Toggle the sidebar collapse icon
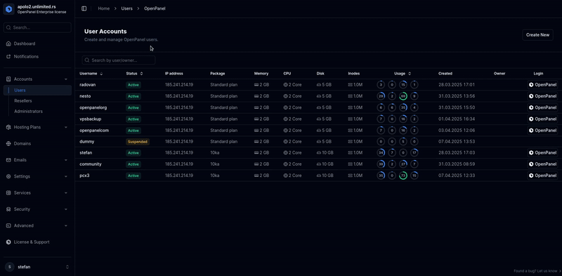The image size is (562, 276). [x=84, y=8]
